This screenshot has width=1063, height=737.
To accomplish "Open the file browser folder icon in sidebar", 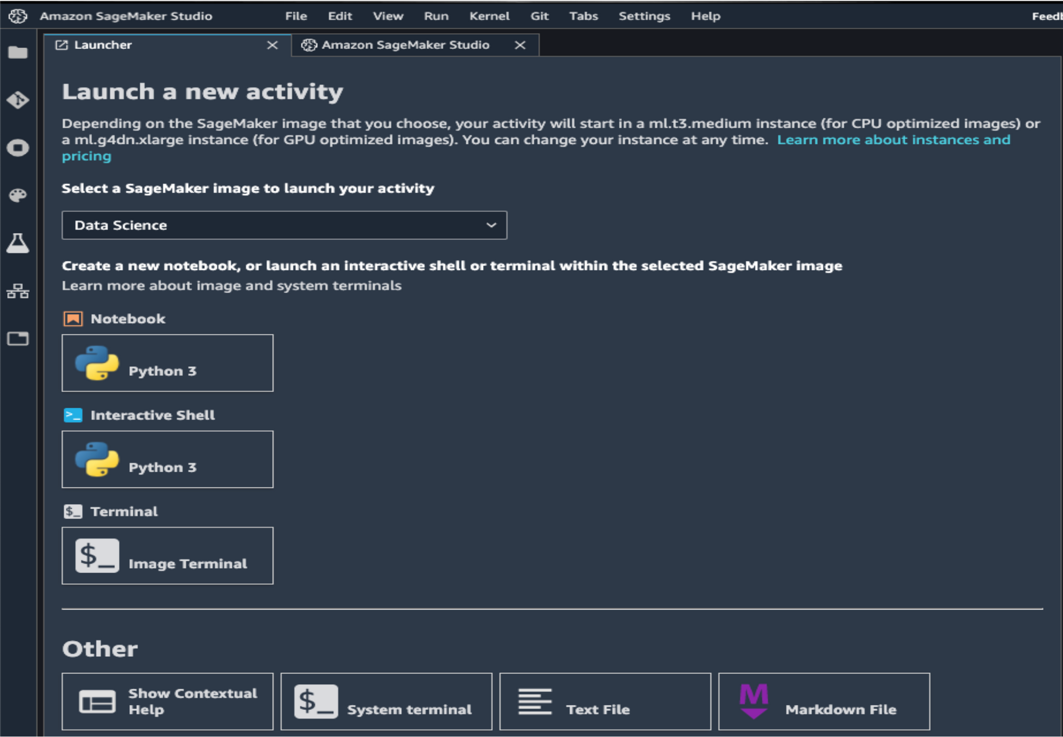I will click(x=18, y=53).
